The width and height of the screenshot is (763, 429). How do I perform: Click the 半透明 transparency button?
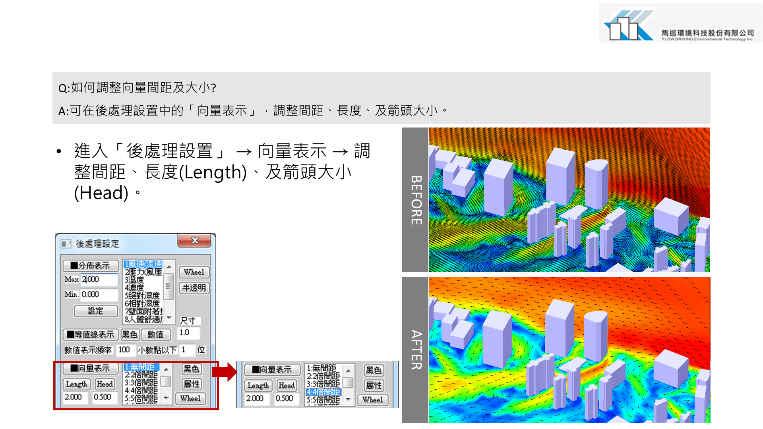tap(194, 288)
